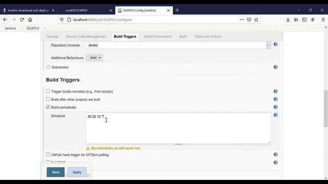
Task: Open the Downloads arrow icon
Action: [x=288, y=19]
